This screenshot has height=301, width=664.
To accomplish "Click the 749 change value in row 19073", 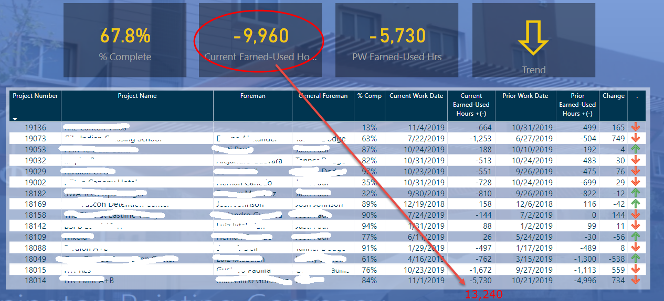I will coord(618,139).
